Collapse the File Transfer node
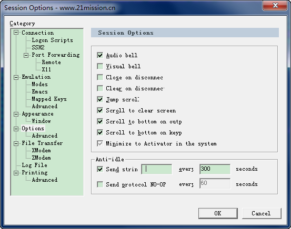291x229 pixels. click(x=16, y=143)
